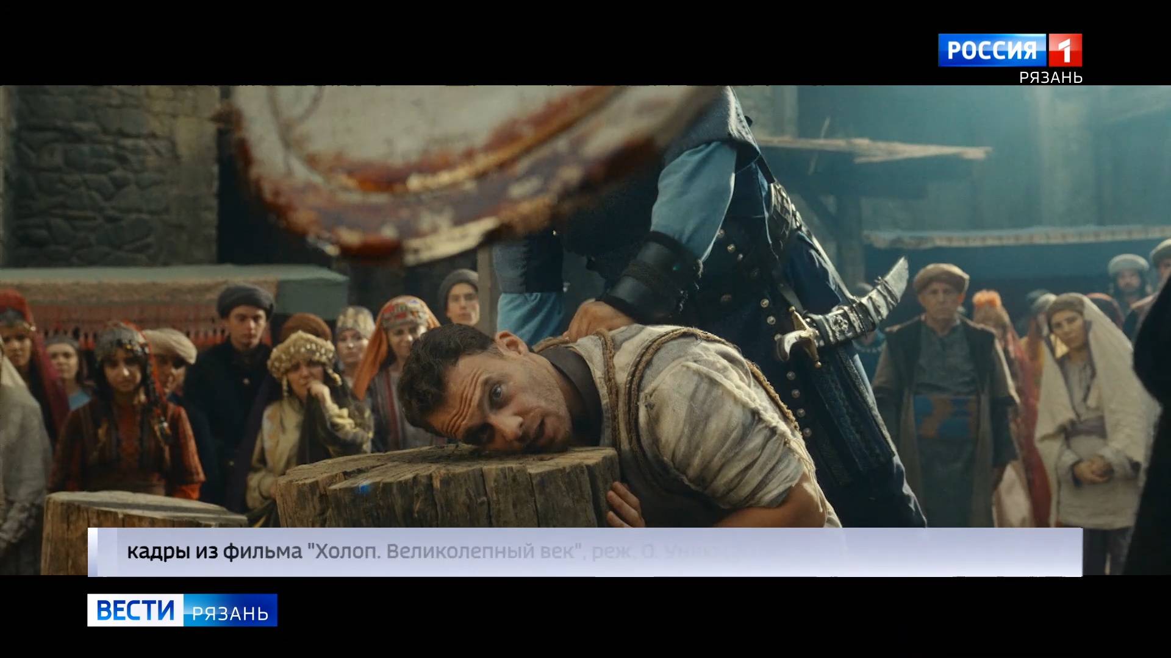This screenshot has width=1171, height=658.
Task: Click the title "Холоп. Великолепный век"
Action: 445,551
